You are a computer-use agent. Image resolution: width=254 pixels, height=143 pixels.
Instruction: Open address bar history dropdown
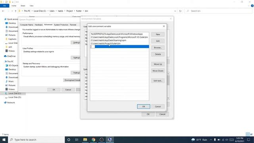(x=175, y=11)
